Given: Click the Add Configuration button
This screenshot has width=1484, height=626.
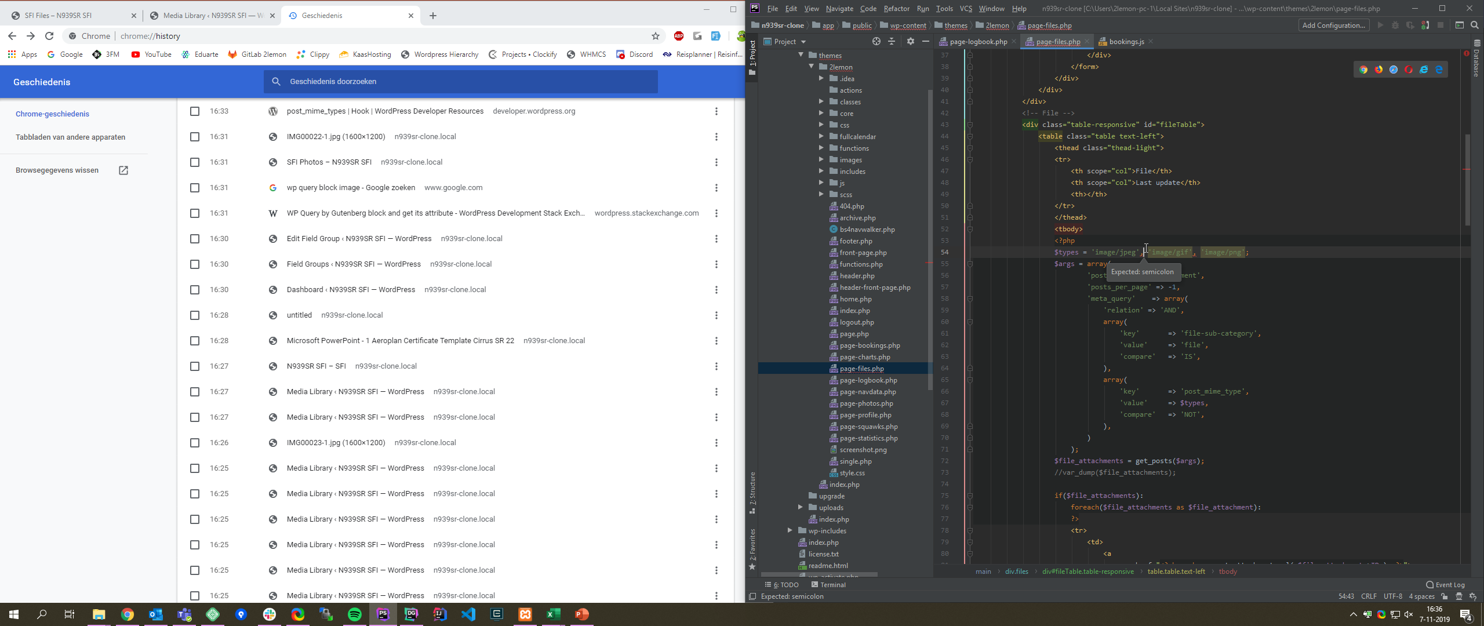Looking at the screenshot, I should (1333, 25).
